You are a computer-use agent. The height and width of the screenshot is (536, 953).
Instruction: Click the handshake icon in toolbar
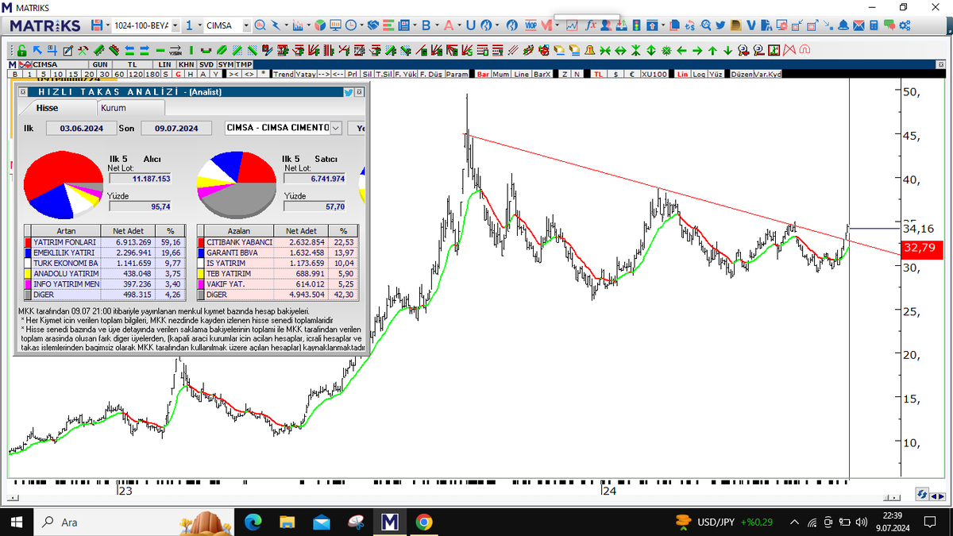(372, 25)
